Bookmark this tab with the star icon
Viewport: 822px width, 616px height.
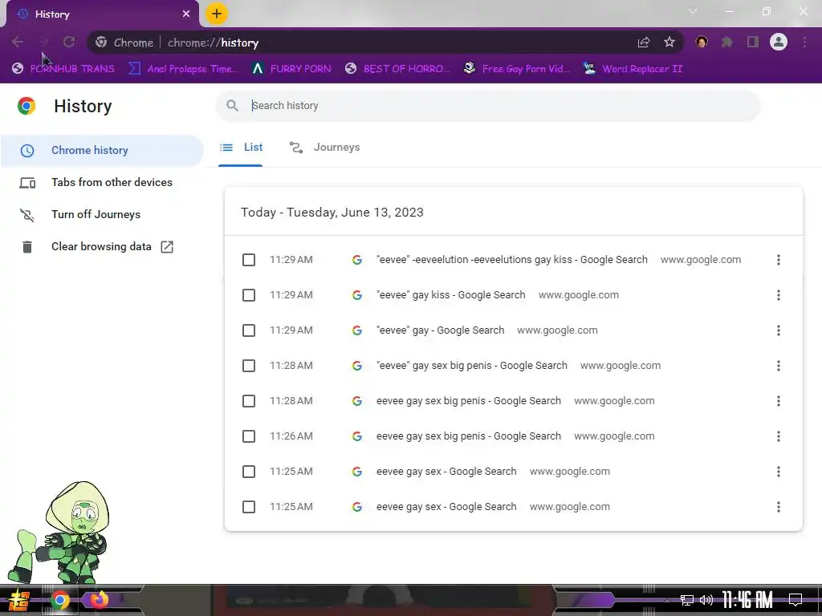[669, 43]
